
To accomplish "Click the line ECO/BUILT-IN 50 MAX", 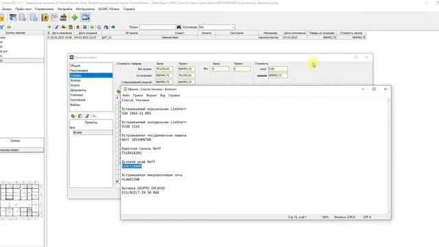I will pos(140,193).
